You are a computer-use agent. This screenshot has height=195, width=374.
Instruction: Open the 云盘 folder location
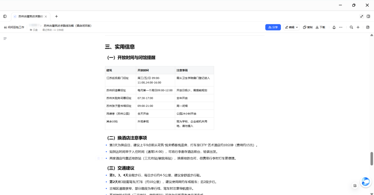34,30
